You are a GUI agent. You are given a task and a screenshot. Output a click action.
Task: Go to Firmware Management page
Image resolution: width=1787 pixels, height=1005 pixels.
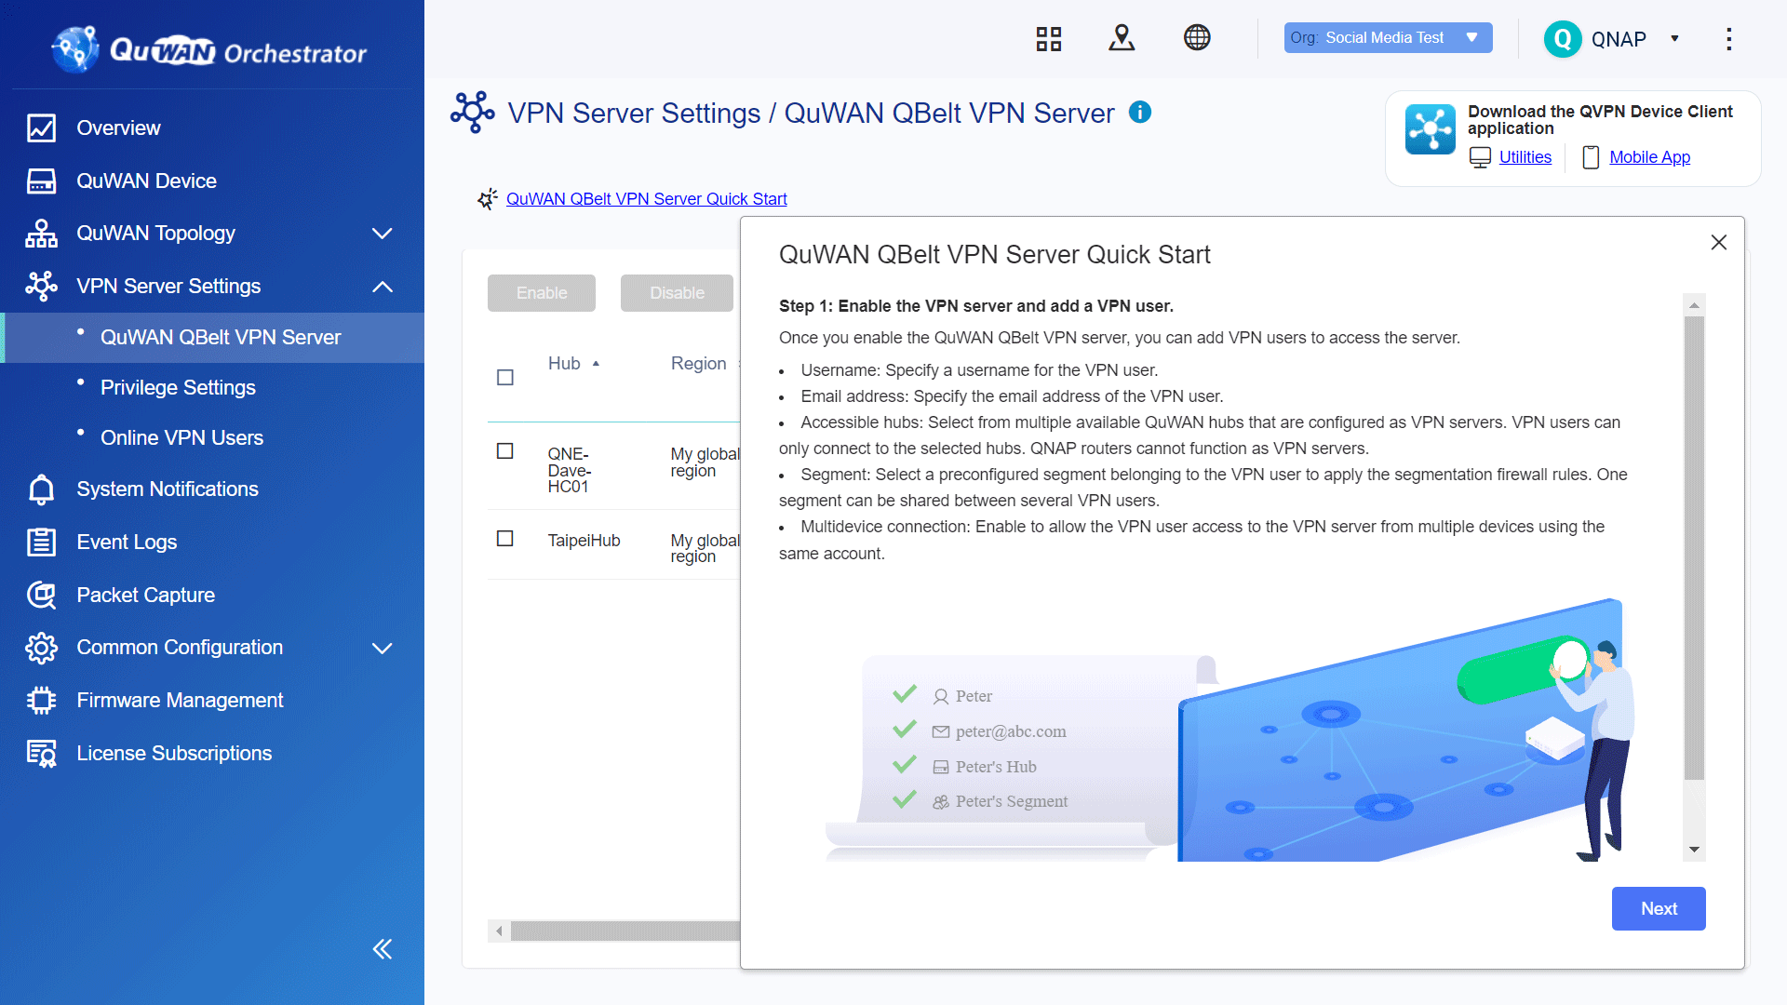click(180, 700)
